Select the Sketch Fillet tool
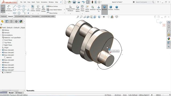The width and height of the screenshot is (171, 96). point(24,13)
